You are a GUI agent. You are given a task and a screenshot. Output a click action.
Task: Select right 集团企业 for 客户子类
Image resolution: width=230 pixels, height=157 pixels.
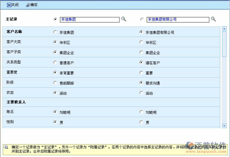(141, 52)
